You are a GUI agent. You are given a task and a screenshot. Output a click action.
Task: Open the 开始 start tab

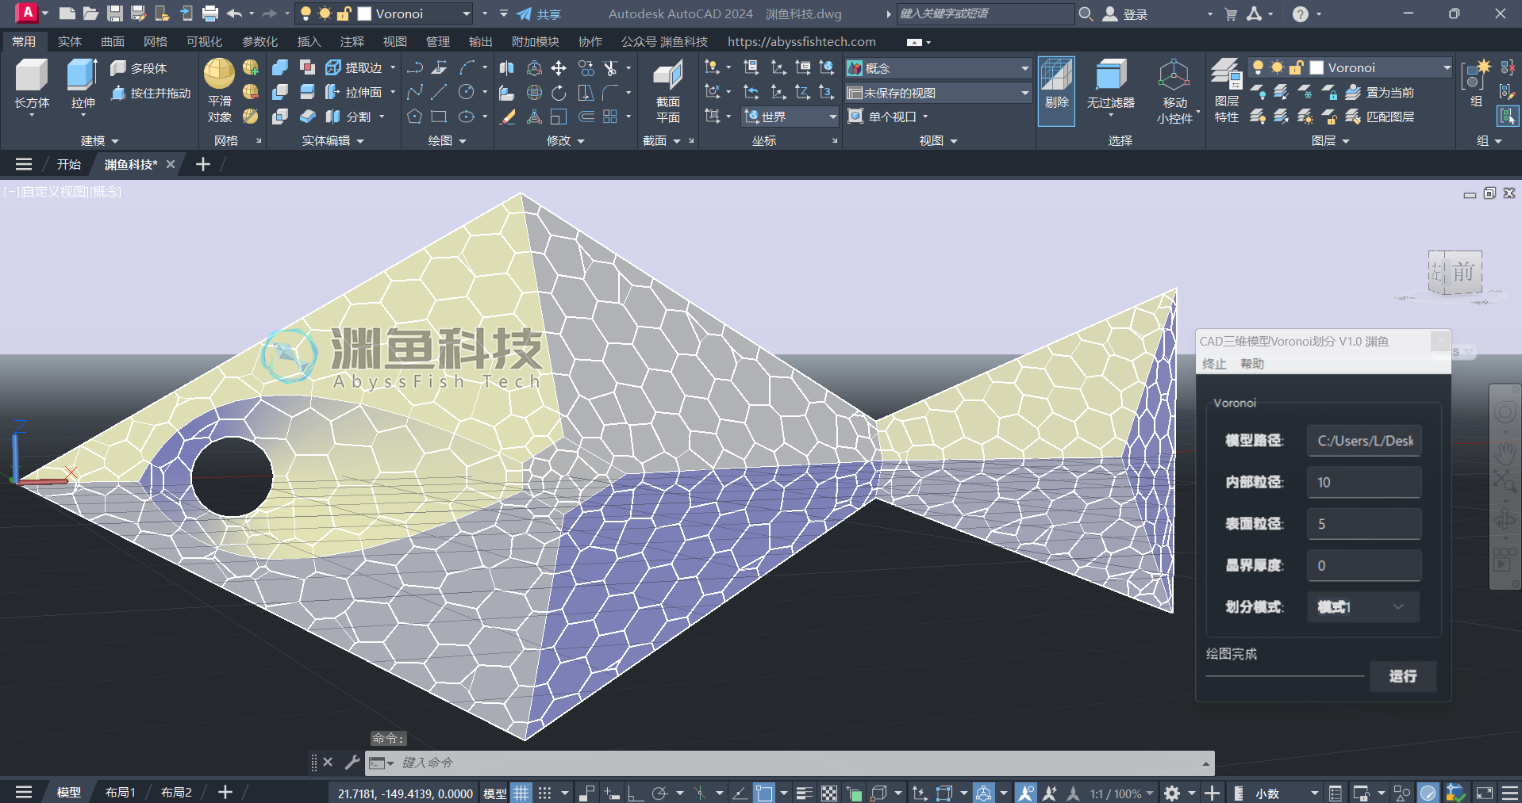[x=69, y=164]
